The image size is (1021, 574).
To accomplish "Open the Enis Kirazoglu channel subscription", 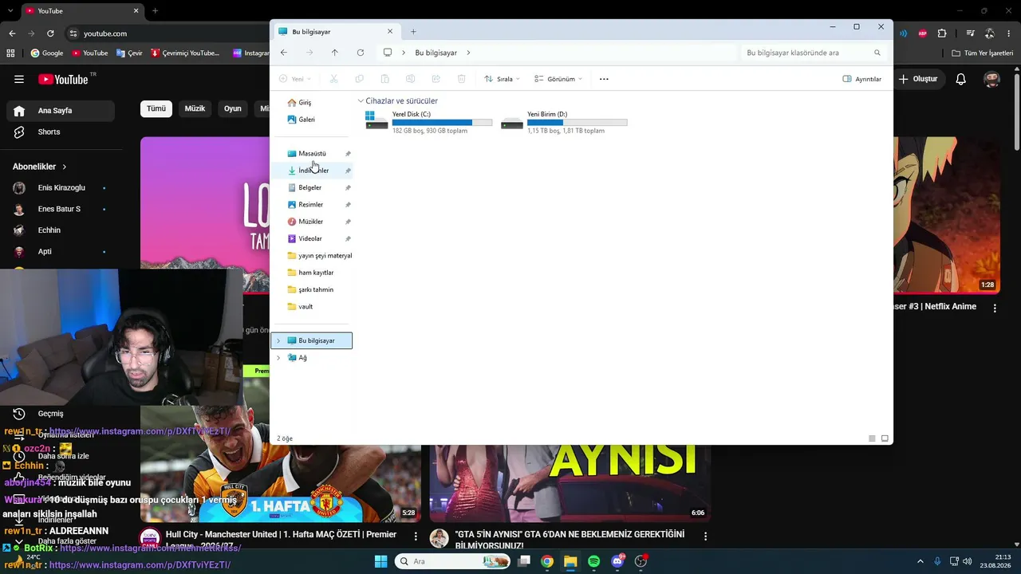I will pyautogui.click(x=63, y=188).
